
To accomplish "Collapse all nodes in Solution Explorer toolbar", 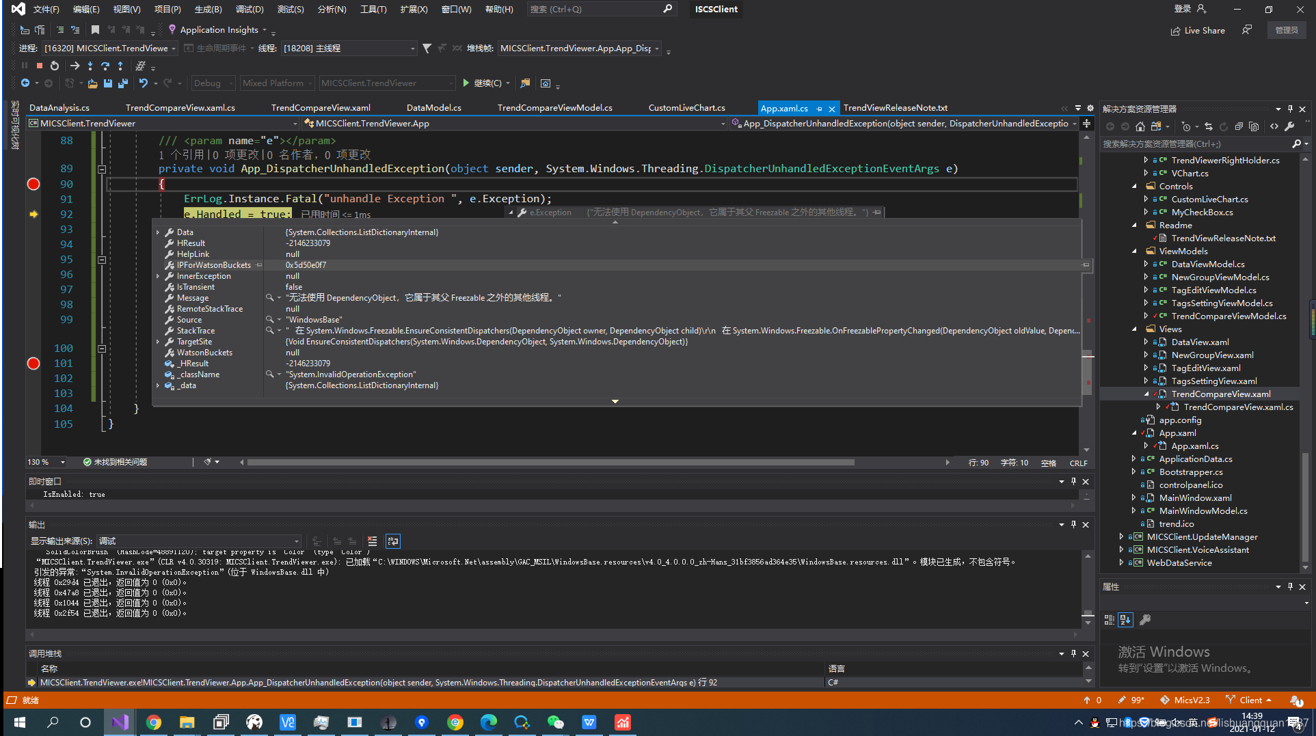I will point(1239,126).
